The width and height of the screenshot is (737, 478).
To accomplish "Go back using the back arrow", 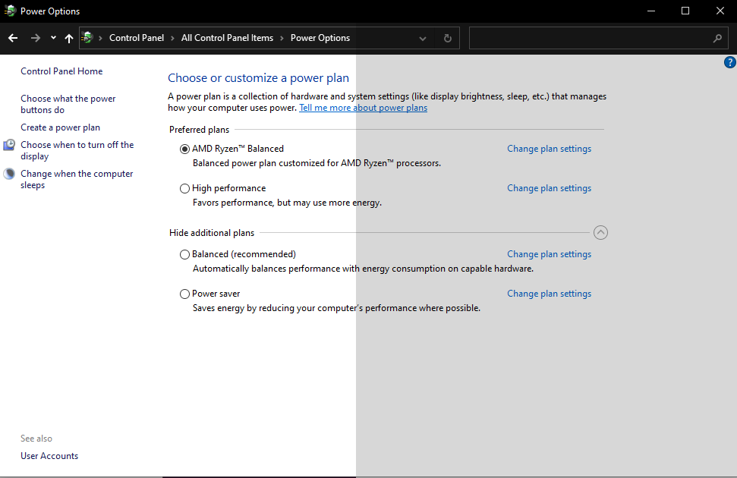I will (13, 38).
